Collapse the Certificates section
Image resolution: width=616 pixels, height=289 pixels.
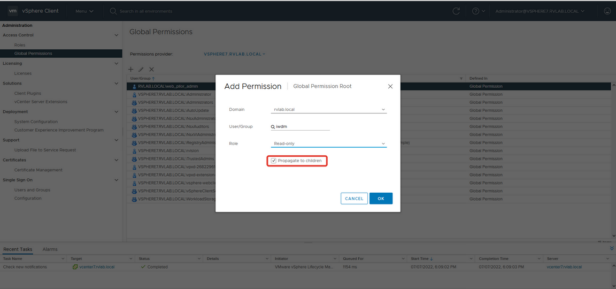click(116, 160)
